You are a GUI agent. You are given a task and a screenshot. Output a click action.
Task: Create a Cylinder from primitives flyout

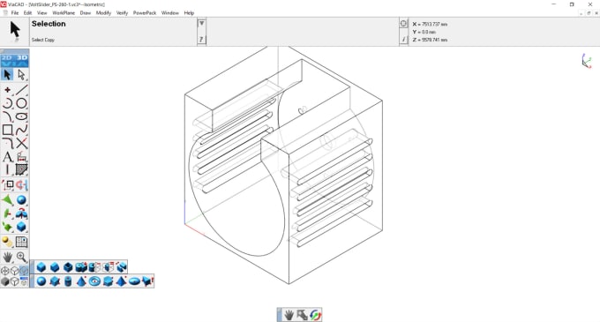click(68, 281)
